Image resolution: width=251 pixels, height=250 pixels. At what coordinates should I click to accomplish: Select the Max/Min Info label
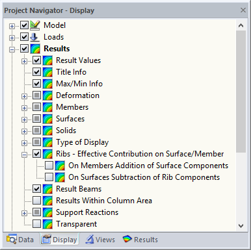[79, 84]
